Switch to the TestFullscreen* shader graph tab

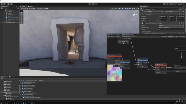128,35
